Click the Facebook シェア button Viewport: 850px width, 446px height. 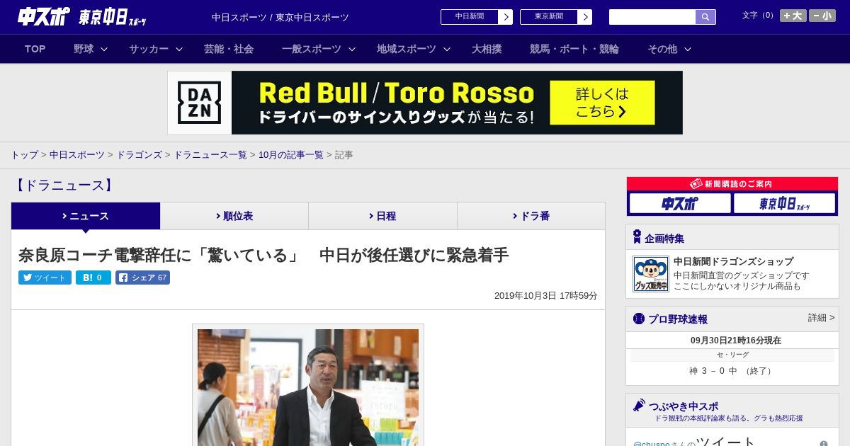point(142,278)
